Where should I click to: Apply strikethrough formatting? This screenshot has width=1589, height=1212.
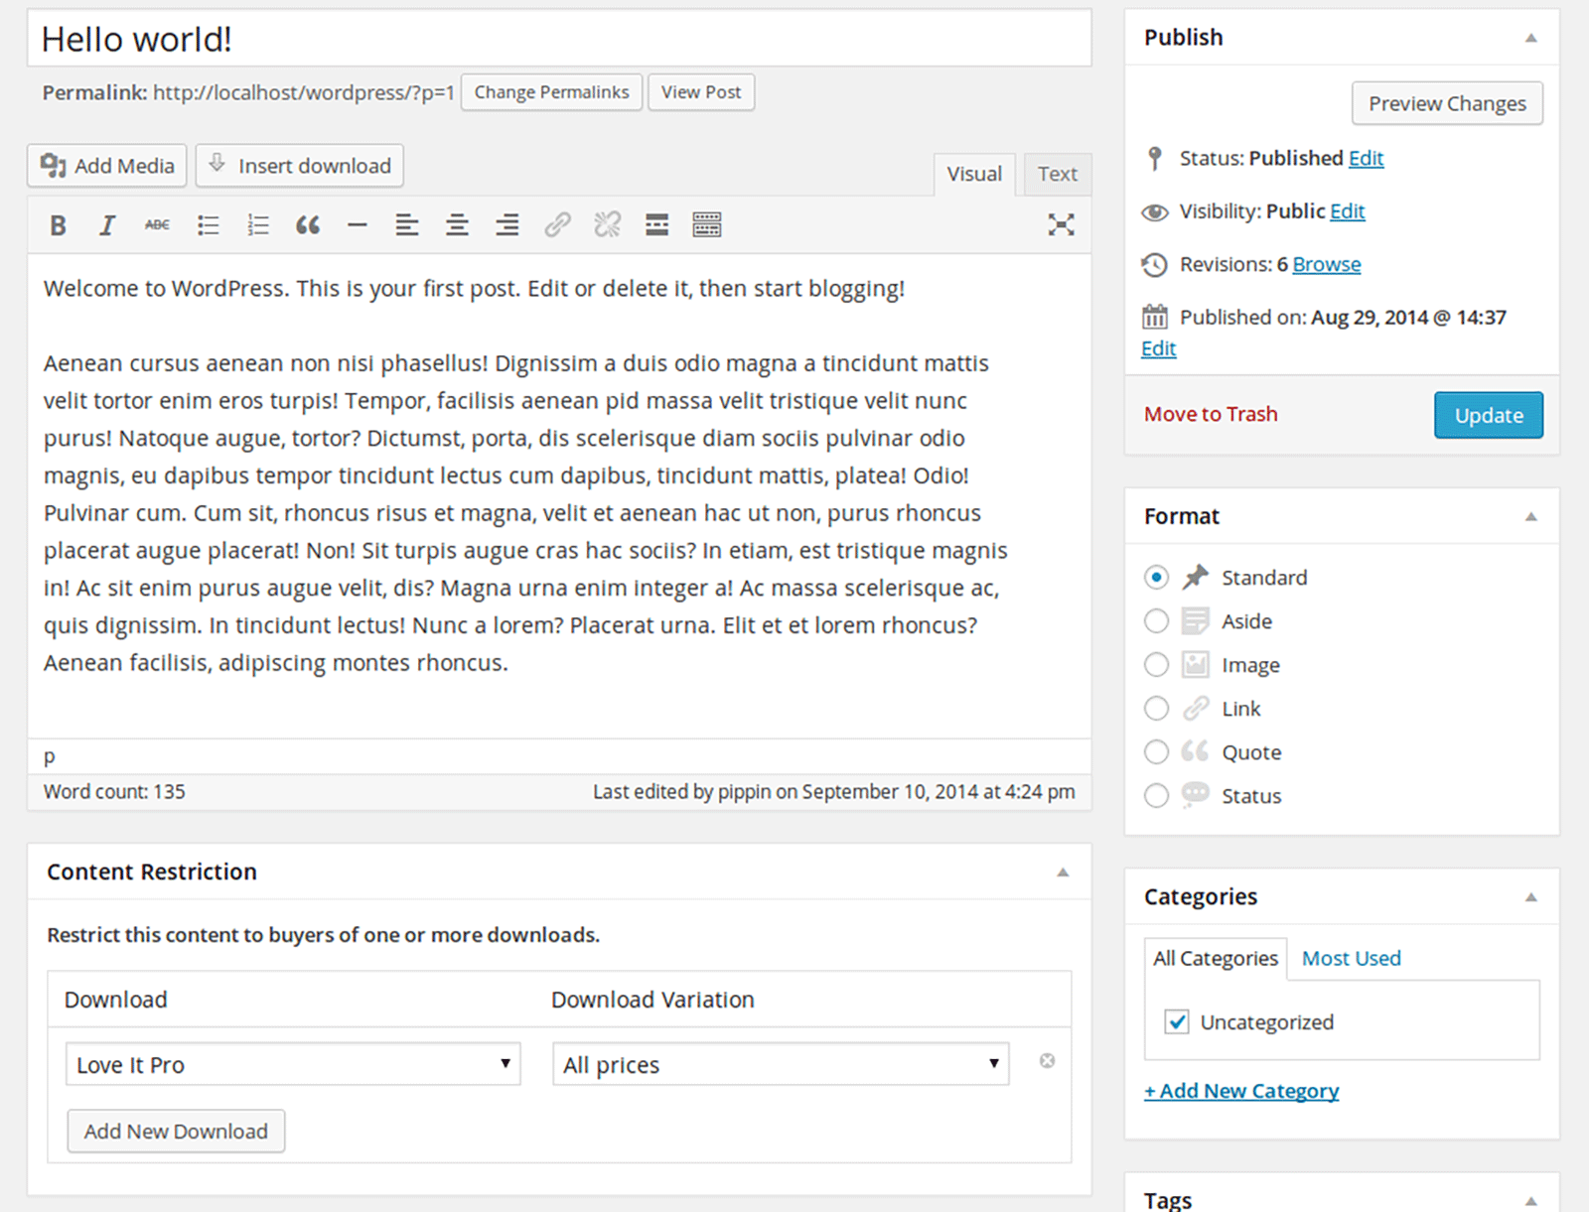[157, 225]
